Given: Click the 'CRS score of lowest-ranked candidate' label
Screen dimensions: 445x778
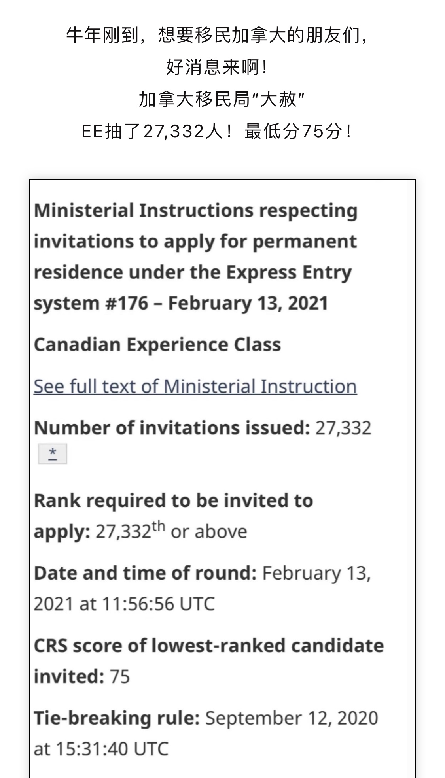Looking at the screenshot, I should (209, 646).
